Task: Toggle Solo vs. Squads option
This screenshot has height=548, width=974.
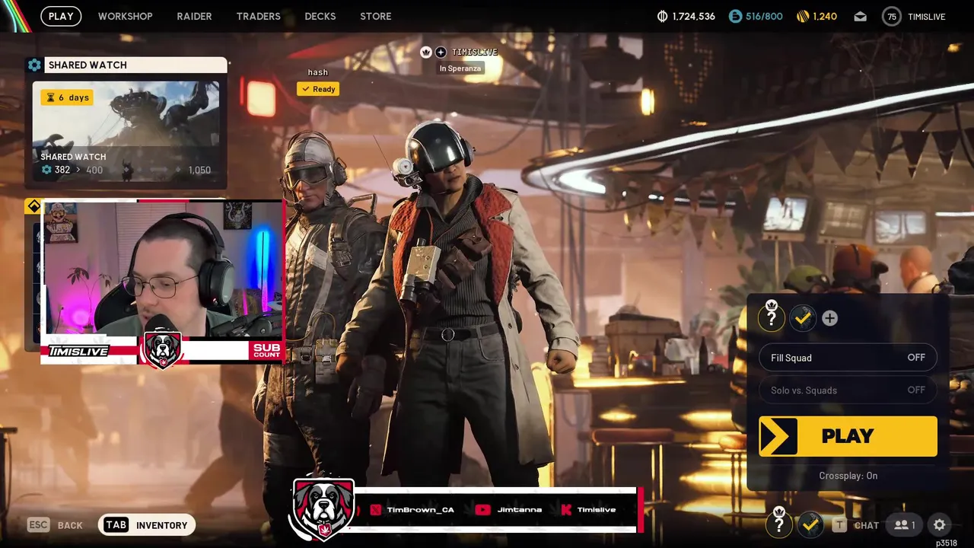Action: (x=848, y=390)
